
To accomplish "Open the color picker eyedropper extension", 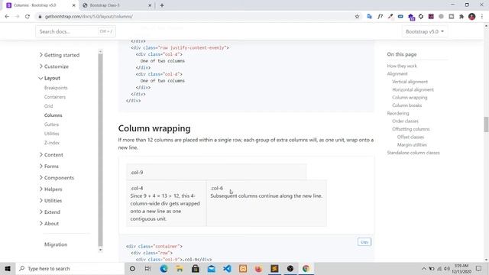I will pos(390,17).
